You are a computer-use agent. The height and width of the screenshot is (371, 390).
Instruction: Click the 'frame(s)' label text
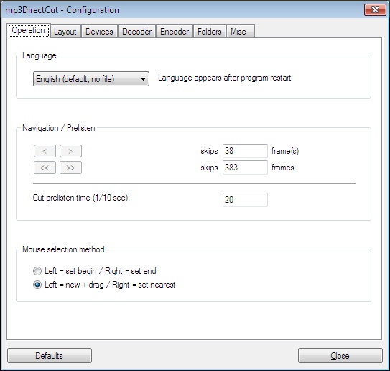285,151
